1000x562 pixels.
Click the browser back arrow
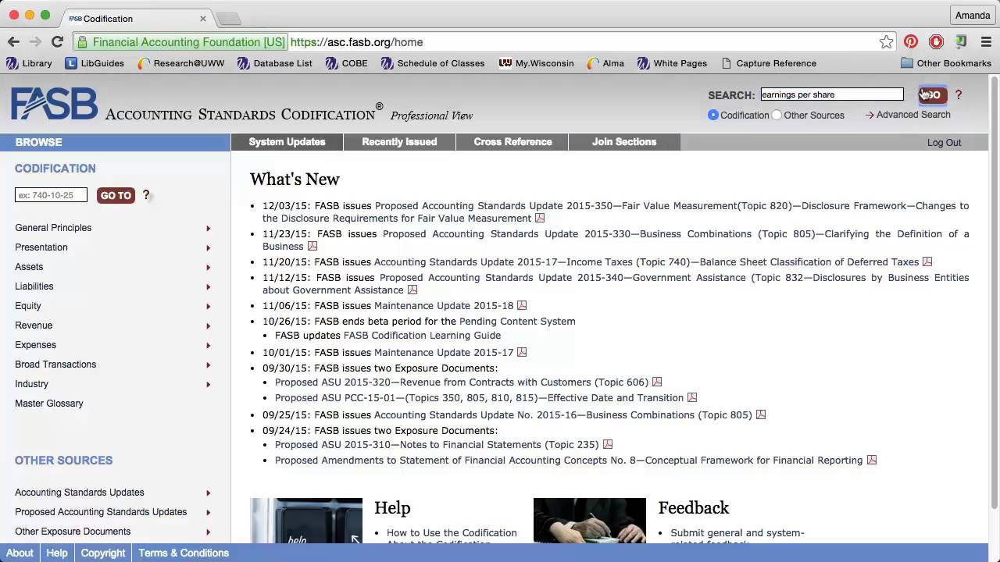coord(13,42)
